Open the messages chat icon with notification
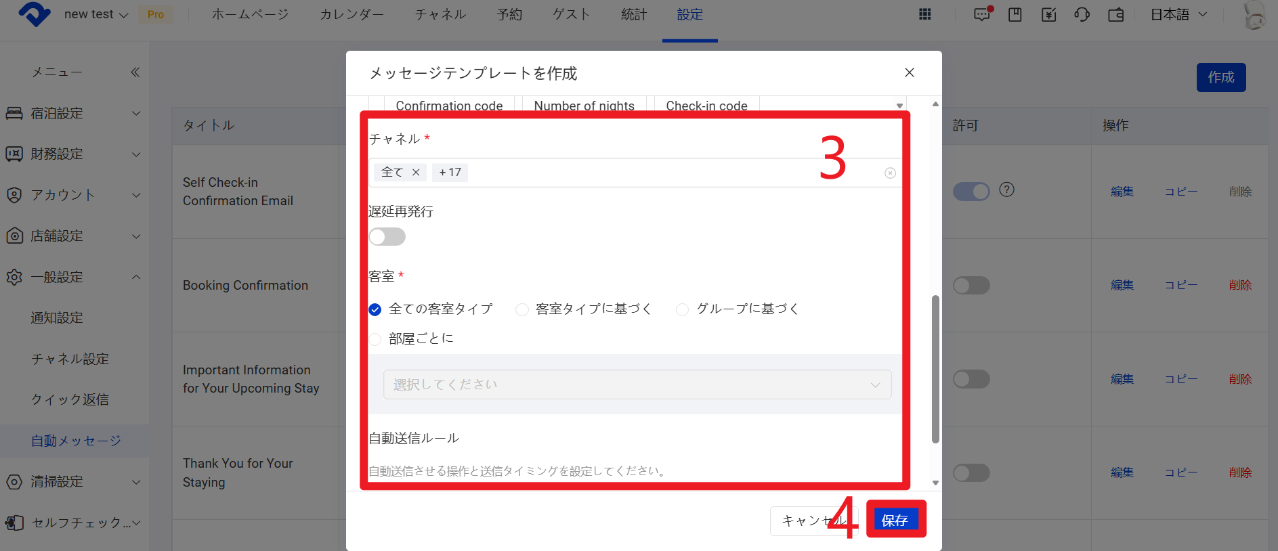1278x551 pixels. point(982,14)
